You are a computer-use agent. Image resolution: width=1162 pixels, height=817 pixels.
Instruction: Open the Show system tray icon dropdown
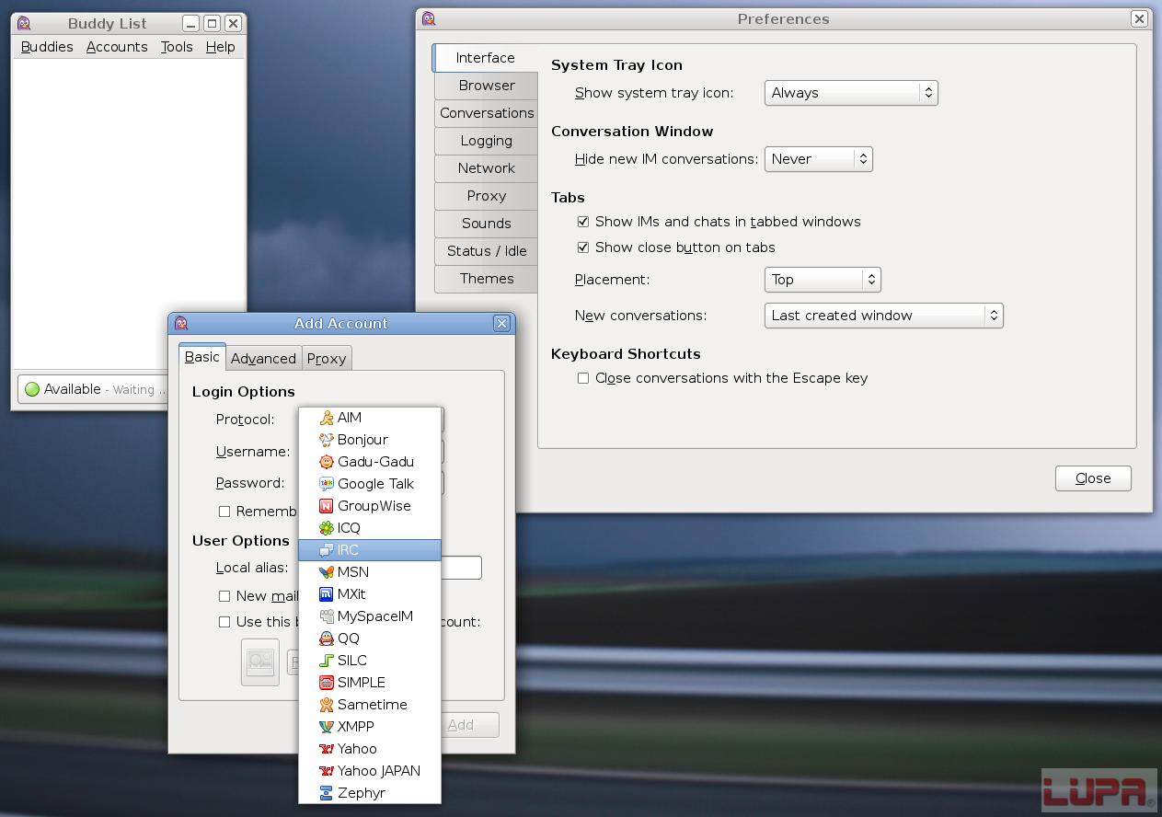pos(851,93)
